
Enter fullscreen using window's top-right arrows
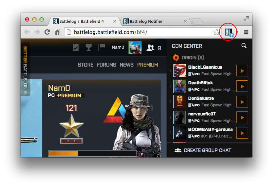[246, 19]
